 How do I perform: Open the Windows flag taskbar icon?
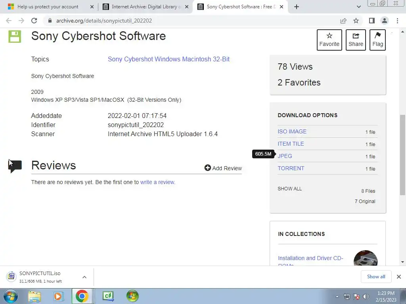point(132,296)
